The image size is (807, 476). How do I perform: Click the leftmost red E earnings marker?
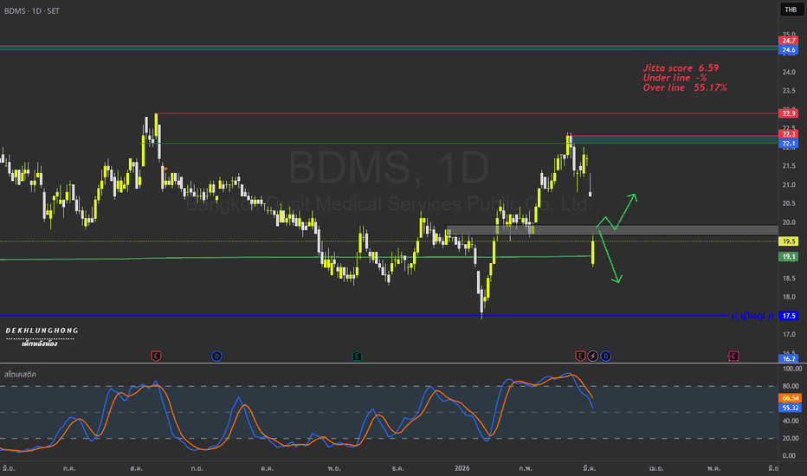[156, 356]
